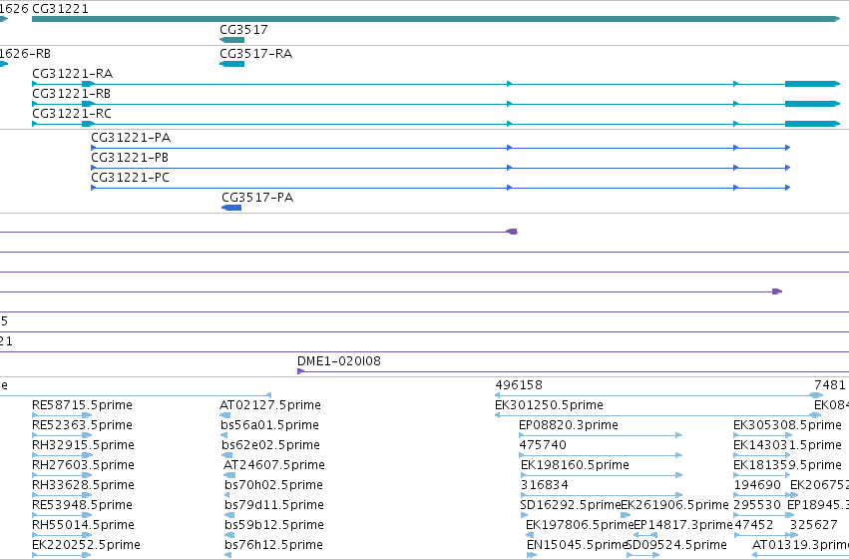Viewport: 849px width, 560px height.
Task: Open EK143031.5prime EST label
Action: coord(787,445)
